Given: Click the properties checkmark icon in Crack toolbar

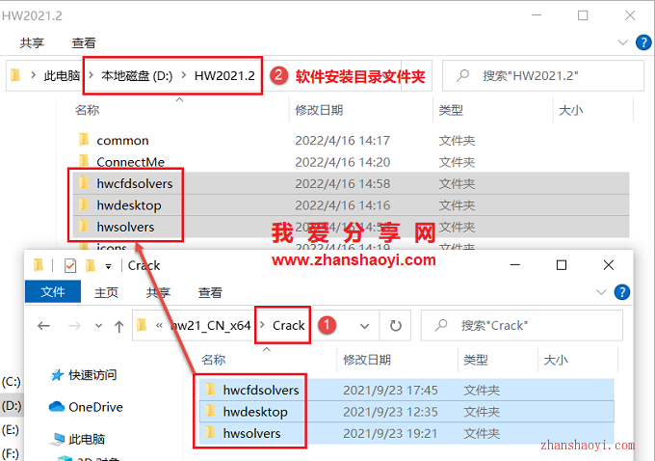Looking at the screenshot, I should (70, 265).
